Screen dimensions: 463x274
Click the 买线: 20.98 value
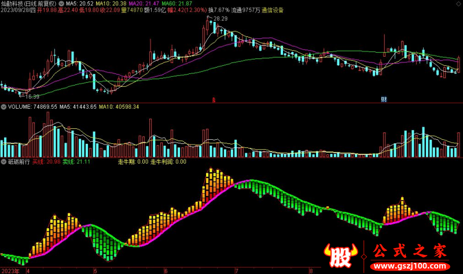[46, 162]
